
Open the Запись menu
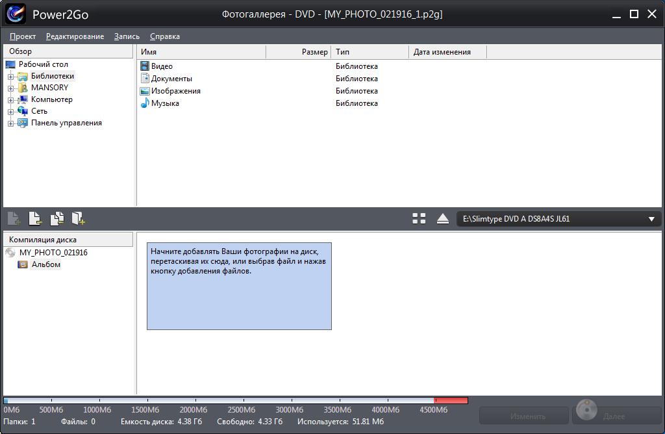tap(127, 36)
